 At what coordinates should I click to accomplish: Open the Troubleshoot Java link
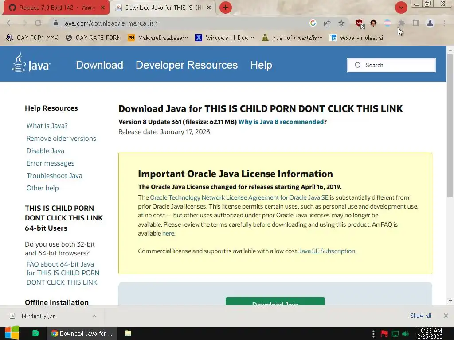point(55,176)
